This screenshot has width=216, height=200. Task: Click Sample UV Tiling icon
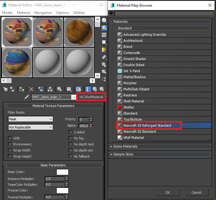[104, 42]
